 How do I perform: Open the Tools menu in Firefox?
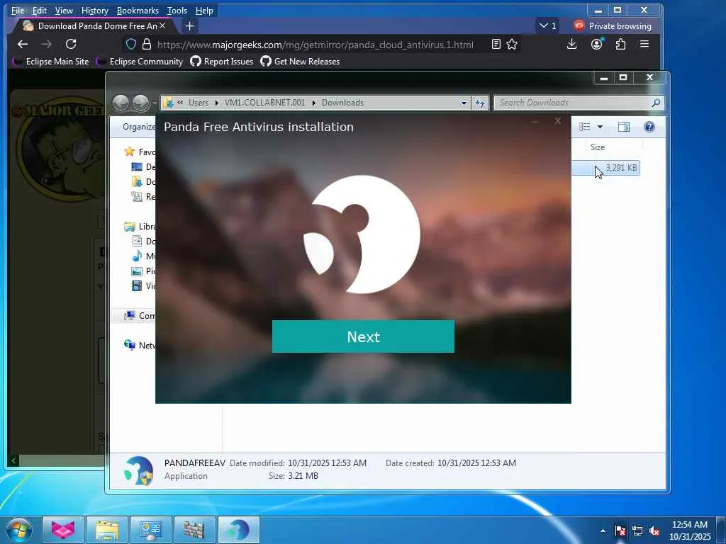click(177, 10)
